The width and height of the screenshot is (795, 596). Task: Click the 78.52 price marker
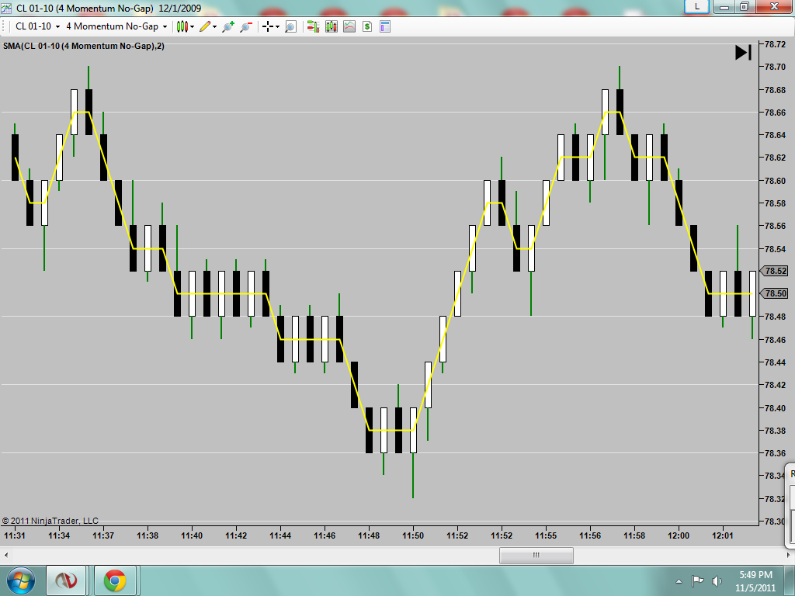tap(775, 271)
